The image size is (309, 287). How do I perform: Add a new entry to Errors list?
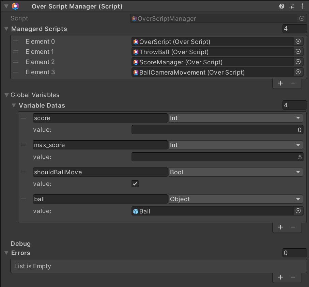pos(280,277)
